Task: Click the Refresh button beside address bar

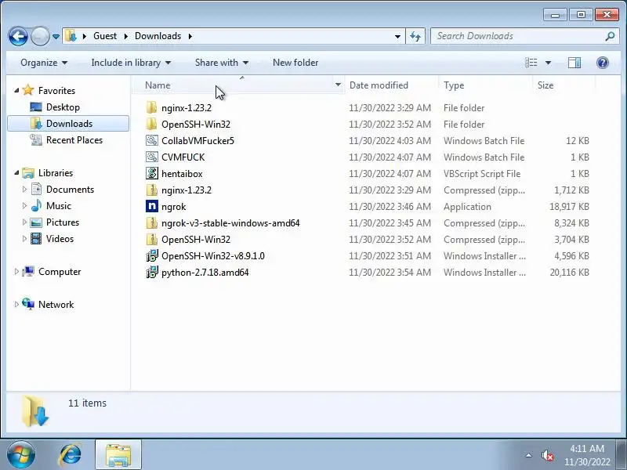Action: pyautogui.click(x=415, y=36)
